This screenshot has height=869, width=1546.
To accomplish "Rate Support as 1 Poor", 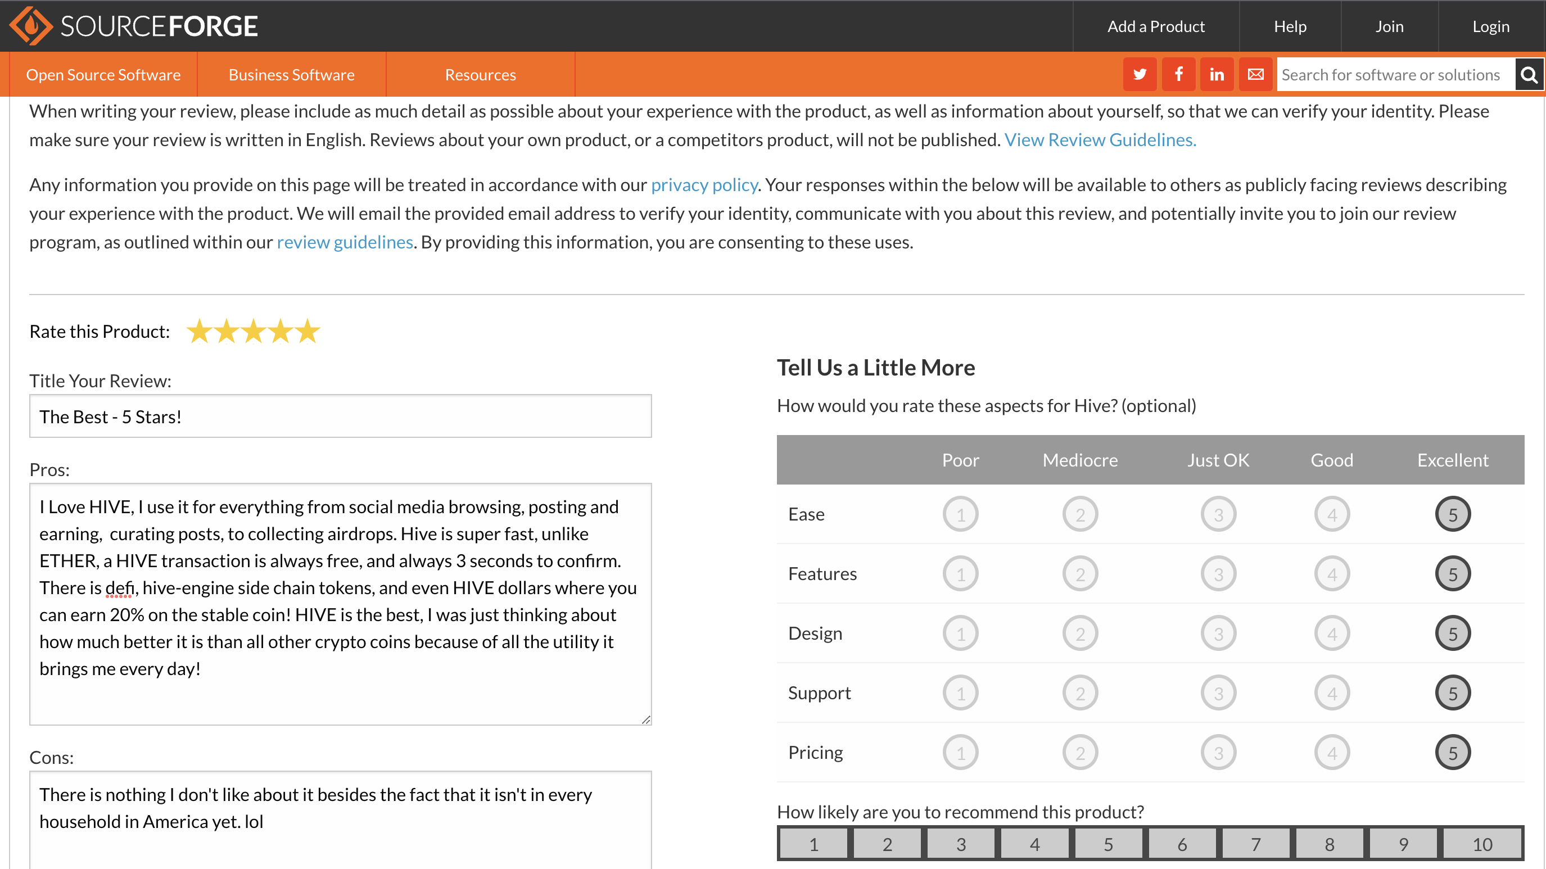I will point(960,693).
